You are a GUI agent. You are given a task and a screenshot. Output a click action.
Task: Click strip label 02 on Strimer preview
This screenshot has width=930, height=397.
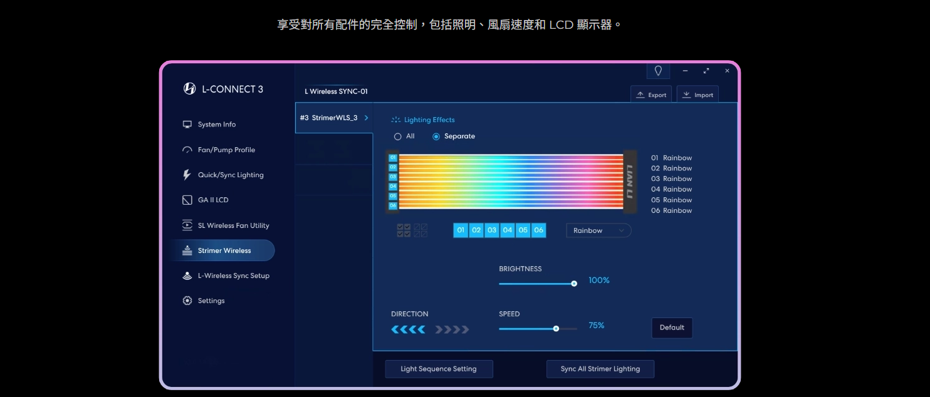[x=393, y=167]
